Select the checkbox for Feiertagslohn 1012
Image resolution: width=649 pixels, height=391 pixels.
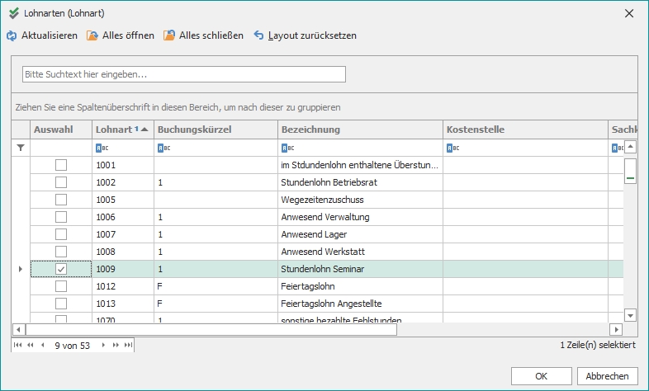tap(61, 286)
